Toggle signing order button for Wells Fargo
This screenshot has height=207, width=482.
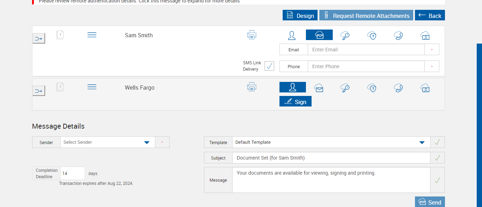pos(39,91)
